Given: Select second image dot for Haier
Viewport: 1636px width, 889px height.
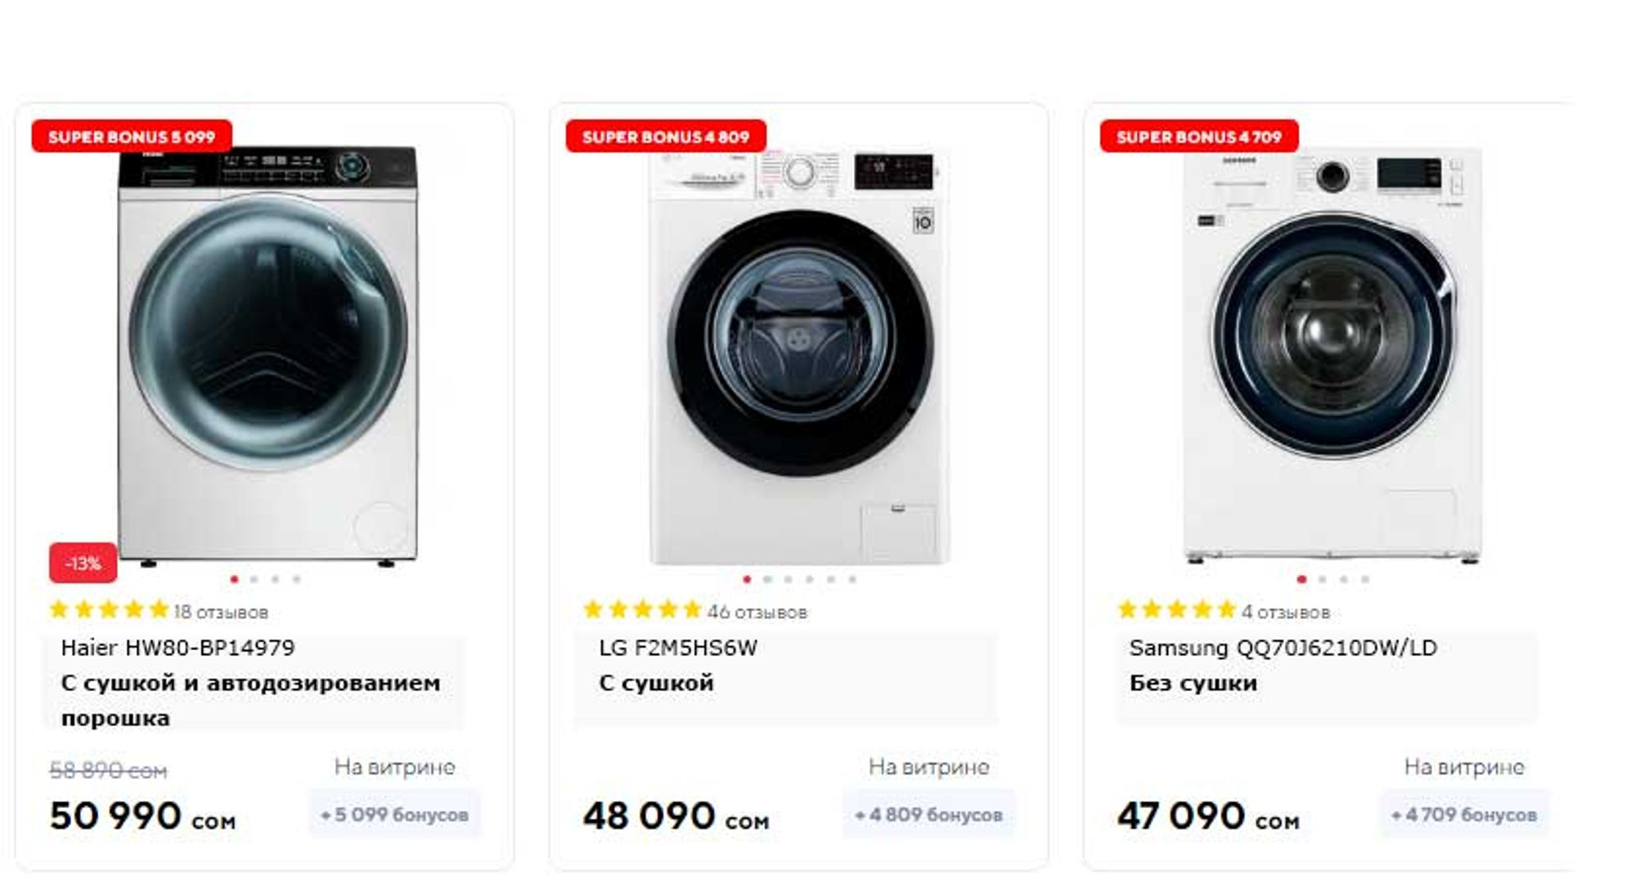Looking at the screenshot, I should pos(254,580).
